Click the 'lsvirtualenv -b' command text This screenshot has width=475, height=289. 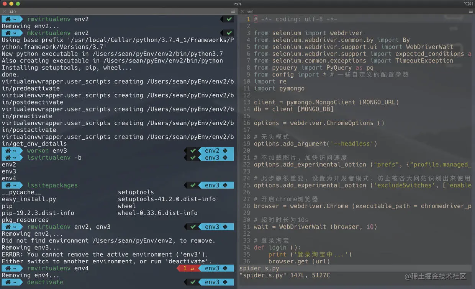point(54,158)
